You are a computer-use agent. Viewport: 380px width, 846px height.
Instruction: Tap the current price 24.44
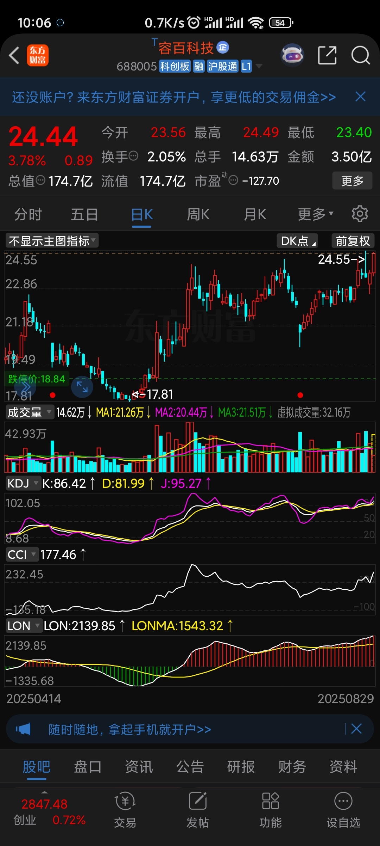click(x=43, y=136)
